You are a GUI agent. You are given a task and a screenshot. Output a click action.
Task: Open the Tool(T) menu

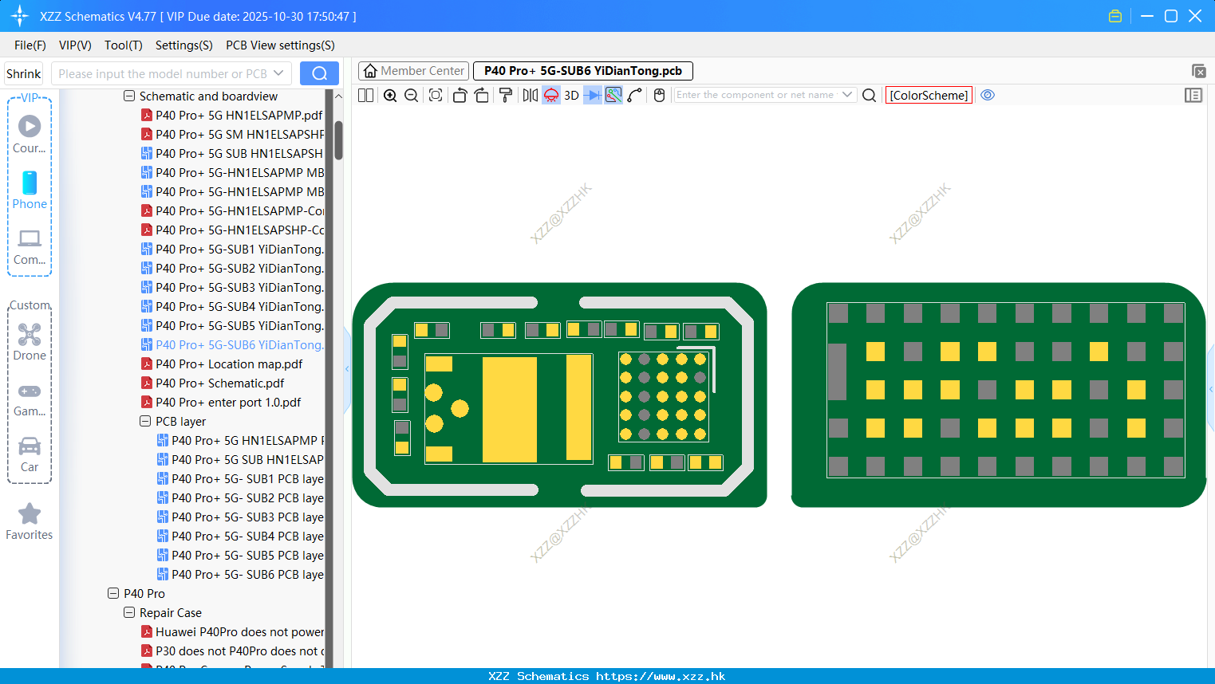pos(124,45)
